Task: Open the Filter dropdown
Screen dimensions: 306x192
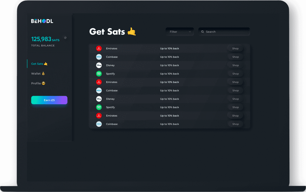Action: [x=180, y=32]
